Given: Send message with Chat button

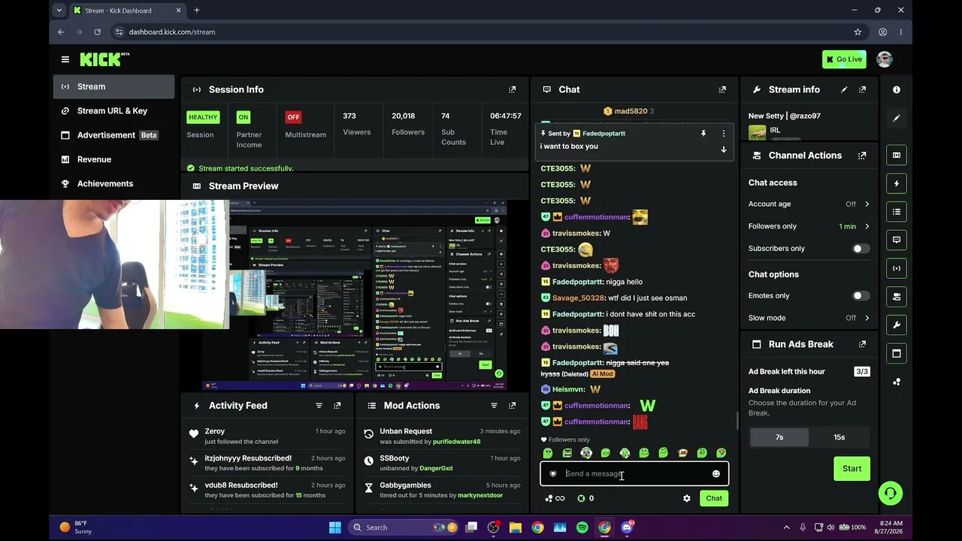Looking at the screenshot, I should point(714,498).
